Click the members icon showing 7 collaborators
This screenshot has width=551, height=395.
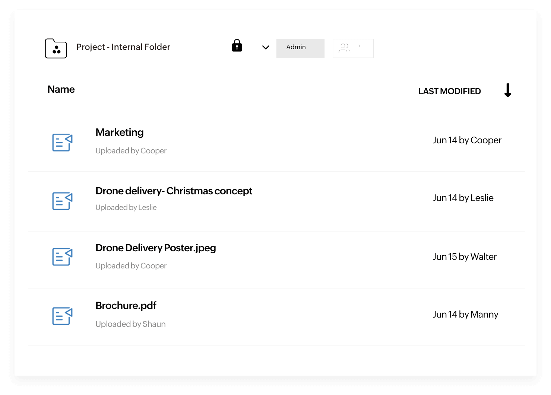click(x=353, y=48)
